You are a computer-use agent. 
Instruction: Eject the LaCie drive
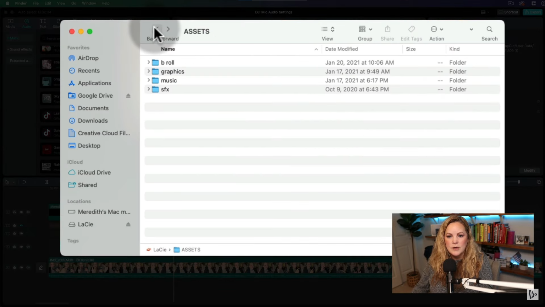tap(128, 224)
